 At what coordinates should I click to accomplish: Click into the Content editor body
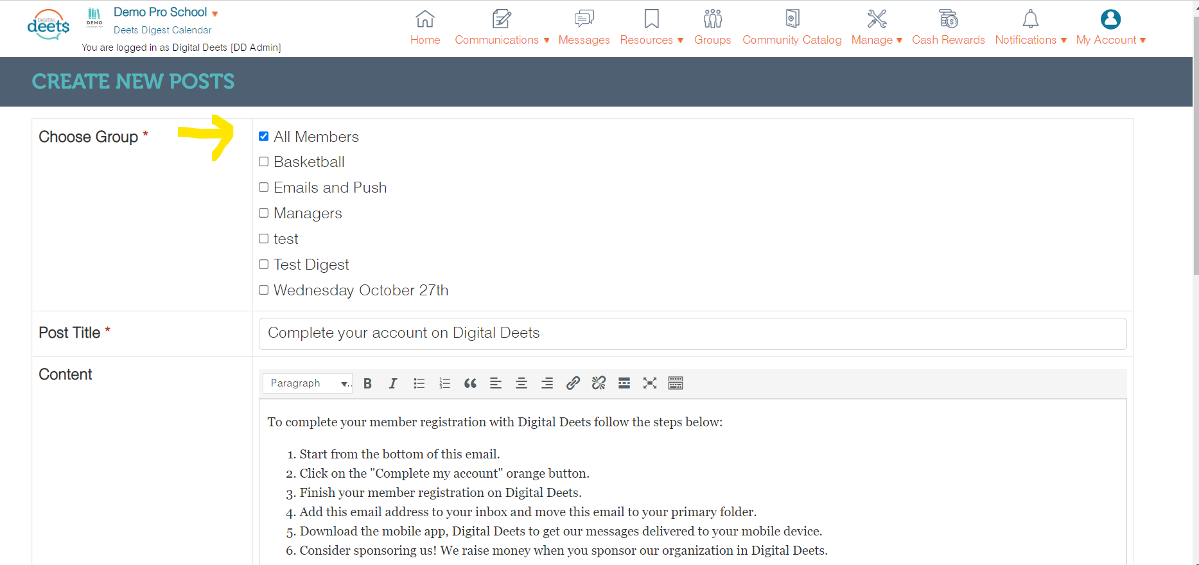(x=692, y=482)
